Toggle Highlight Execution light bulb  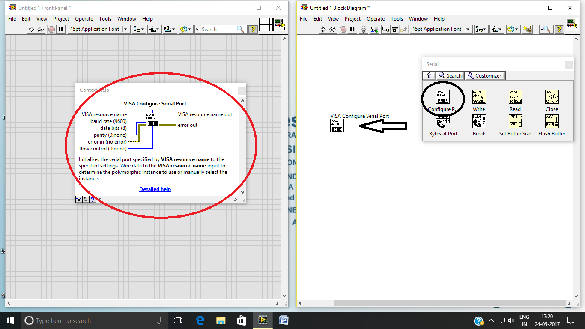pyautogui.click(x=363, y=29)
